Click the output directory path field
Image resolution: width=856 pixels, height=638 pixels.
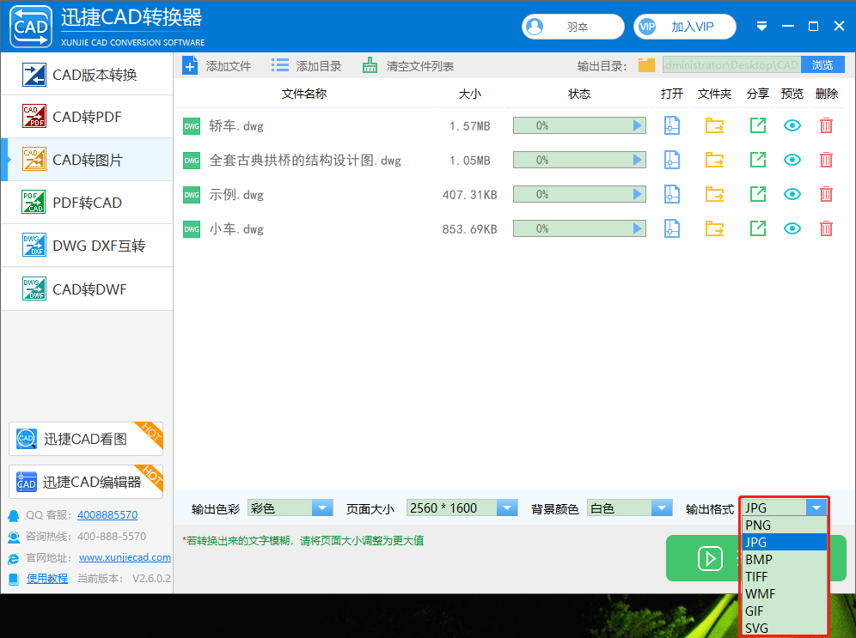pos(731,65)
